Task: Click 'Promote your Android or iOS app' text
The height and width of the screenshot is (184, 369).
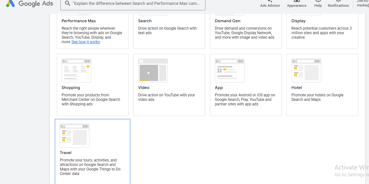Action: tap(245, 99)
